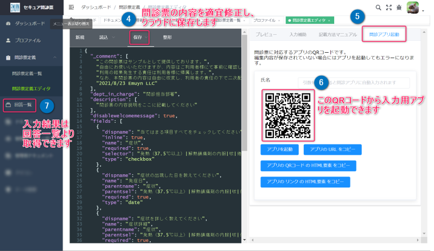Open プロファイル in the sidebar

point(28,40)
